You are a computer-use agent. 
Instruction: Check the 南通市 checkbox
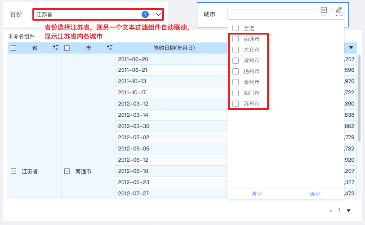click(x=236, y=39)
